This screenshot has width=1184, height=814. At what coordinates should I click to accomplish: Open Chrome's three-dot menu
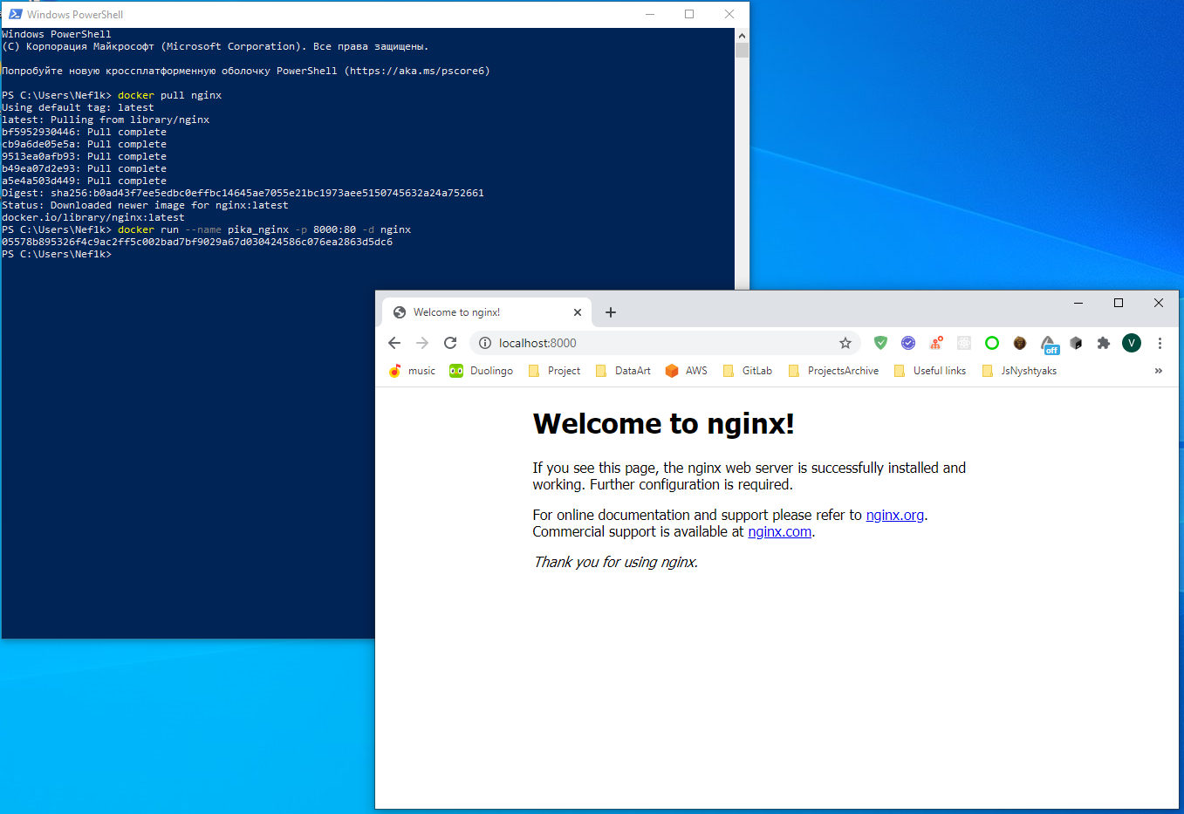(x=1160, y=343)
